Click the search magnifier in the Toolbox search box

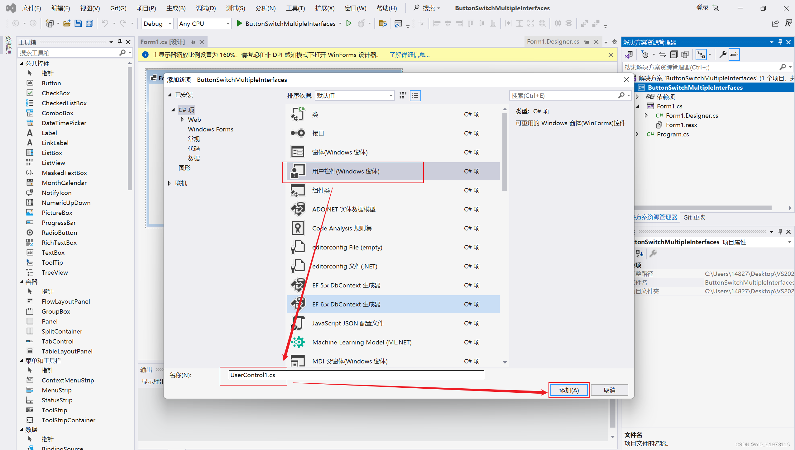(123, 53)
